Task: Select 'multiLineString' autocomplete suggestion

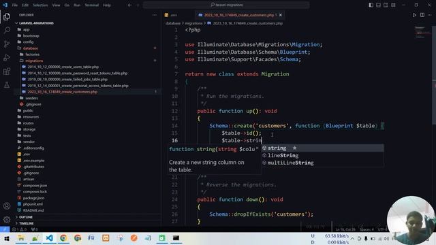Action: coord(322,163)
